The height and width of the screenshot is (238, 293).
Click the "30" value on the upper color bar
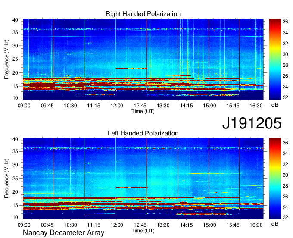coord(285,54)
